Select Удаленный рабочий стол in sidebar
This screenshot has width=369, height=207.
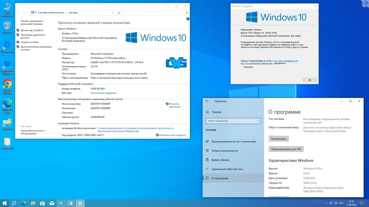tap(233, 169)
